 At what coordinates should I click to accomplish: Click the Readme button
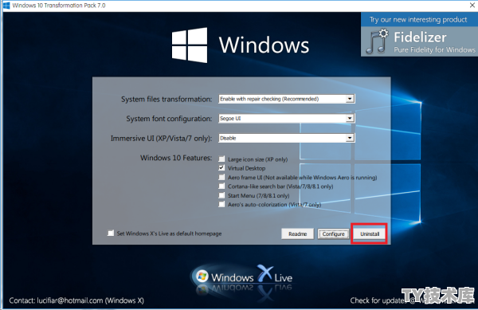(x=297, y=233)
